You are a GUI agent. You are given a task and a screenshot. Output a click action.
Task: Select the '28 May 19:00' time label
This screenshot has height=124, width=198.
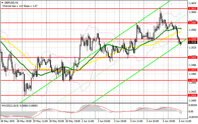[x=24, y=121]
